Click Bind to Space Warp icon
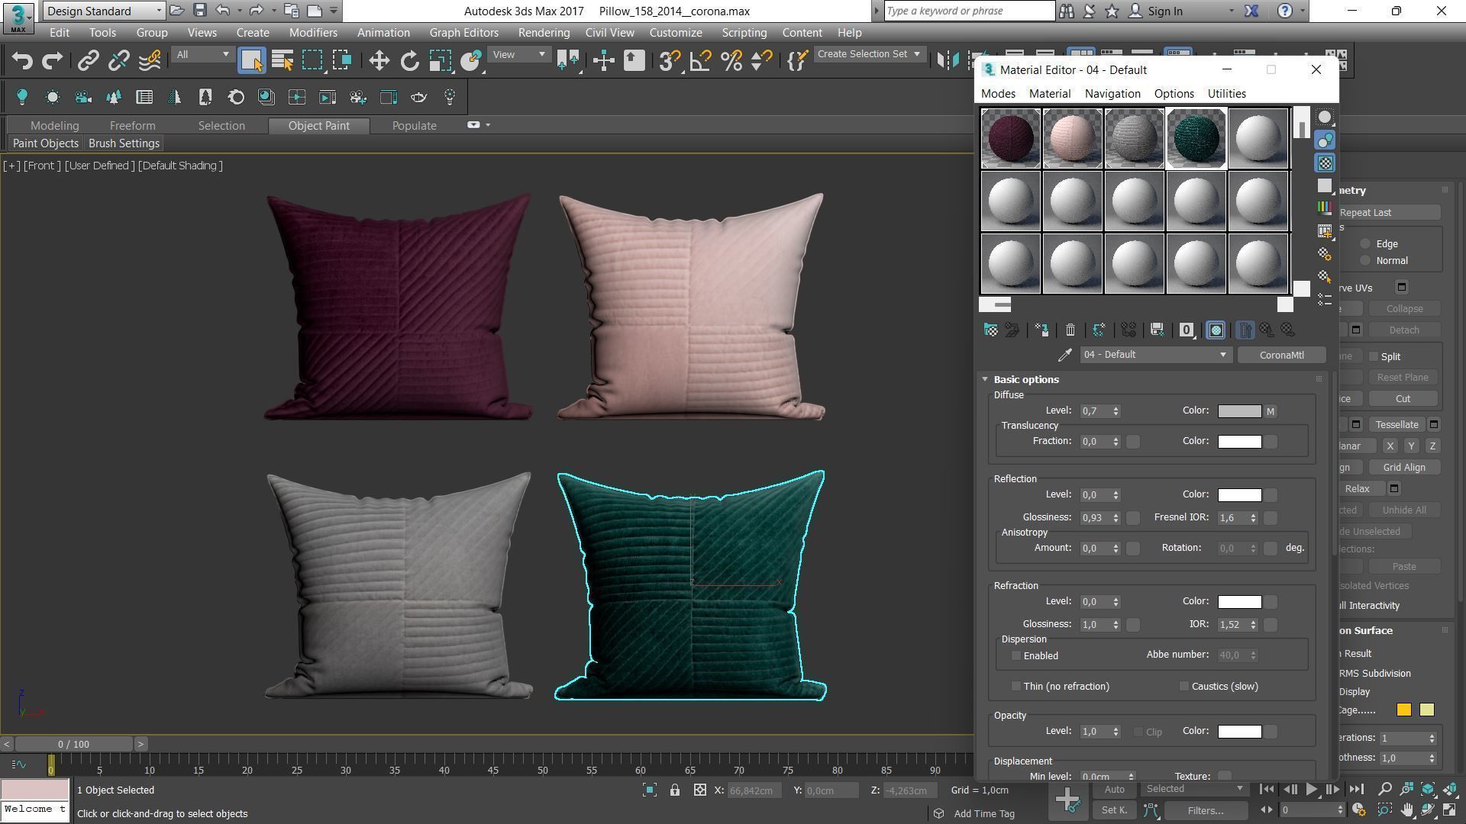1466x824 pixels. pyautogui.click(x=150, y=60)
